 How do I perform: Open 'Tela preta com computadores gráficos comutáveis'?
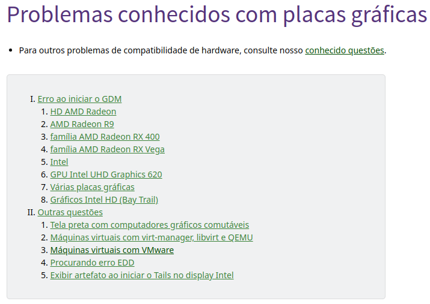pos(150,225)
